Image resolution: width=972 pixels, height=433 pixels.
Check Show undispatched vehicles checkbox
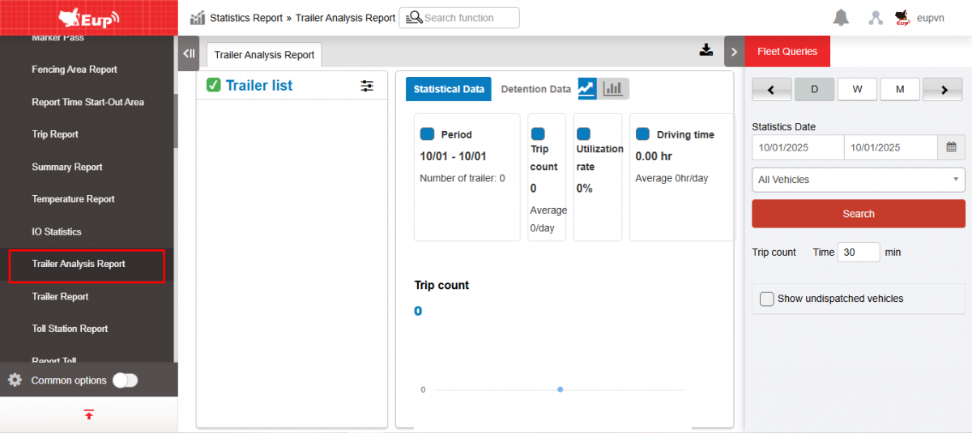tap(767, 299)
